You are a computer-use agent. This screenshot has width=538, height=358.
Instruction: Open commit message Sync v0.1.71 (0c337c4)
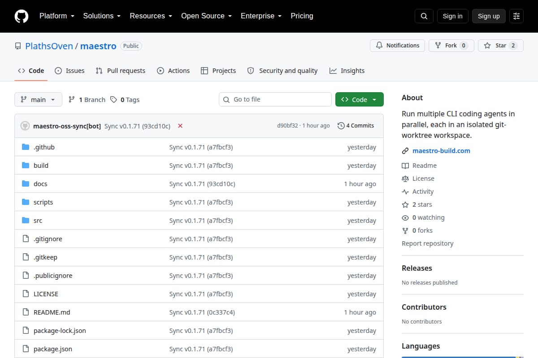202,312
